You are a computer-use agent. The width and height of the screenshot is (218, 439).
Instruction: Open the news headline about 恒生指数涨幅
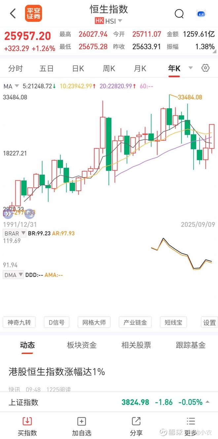57,372
